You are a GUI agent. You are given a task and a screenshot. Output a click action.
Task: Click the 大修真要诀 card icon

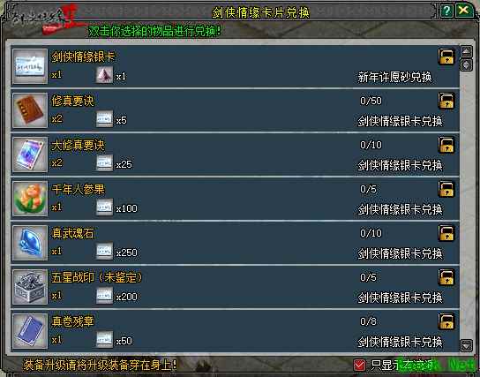click(x=30, y=155)
